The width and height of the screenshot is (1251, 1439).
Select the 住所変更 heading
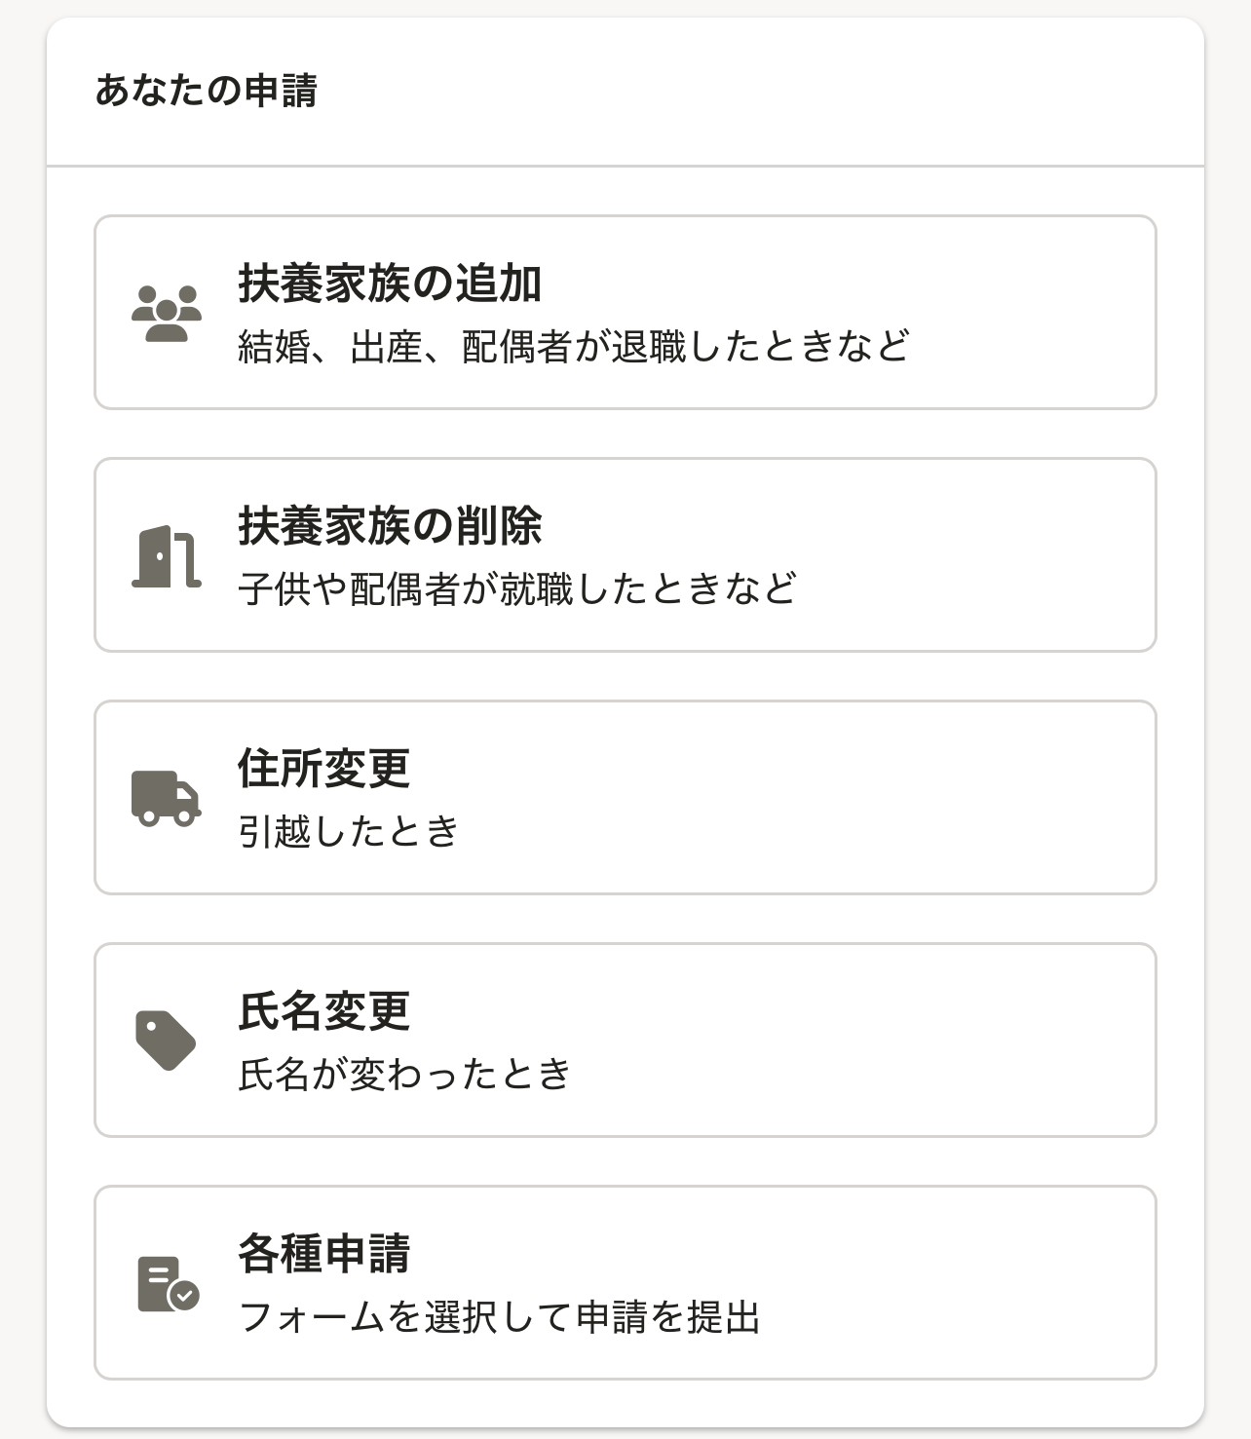click(x=323, y=769)
